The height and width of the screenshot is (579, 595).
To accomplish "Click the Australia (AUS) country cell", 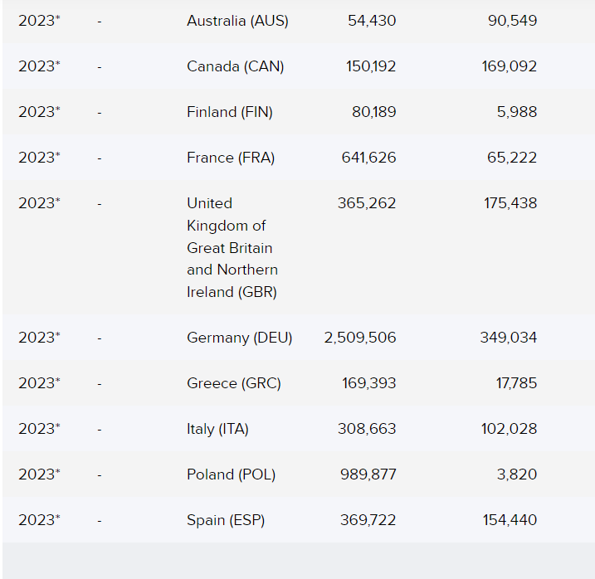I will (x=237, y=21).
